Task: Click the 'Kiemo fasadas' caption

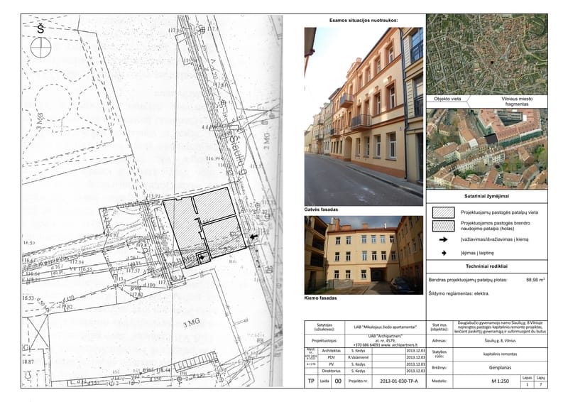Action: [x=321, y=298]
